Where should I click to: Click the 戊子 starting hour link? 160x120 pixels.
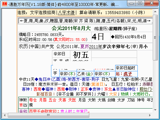click(128, 74)
